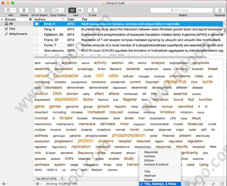Screen dimensions: 227x186
Task: Click the 'DNA' word in tag cloud
Action: point(57,94)
